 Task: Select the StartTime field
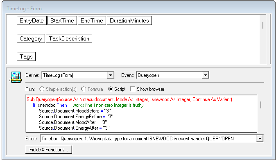(x=62, y=20)
